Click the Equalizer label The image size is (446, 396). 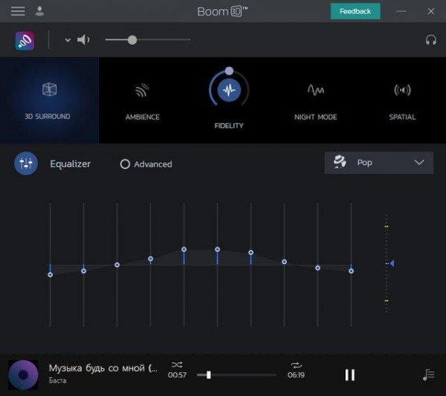click(71, 163)
